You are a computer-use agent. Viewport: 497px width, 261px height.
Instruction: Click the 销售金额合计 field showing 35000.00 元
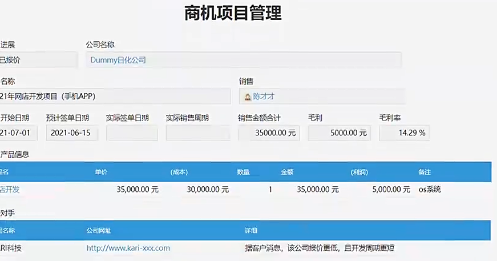point(269,133)
